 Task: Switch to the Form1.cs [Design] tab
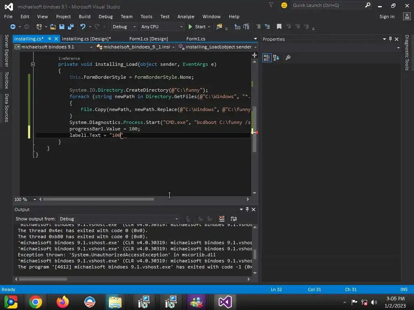coord(149,39)
